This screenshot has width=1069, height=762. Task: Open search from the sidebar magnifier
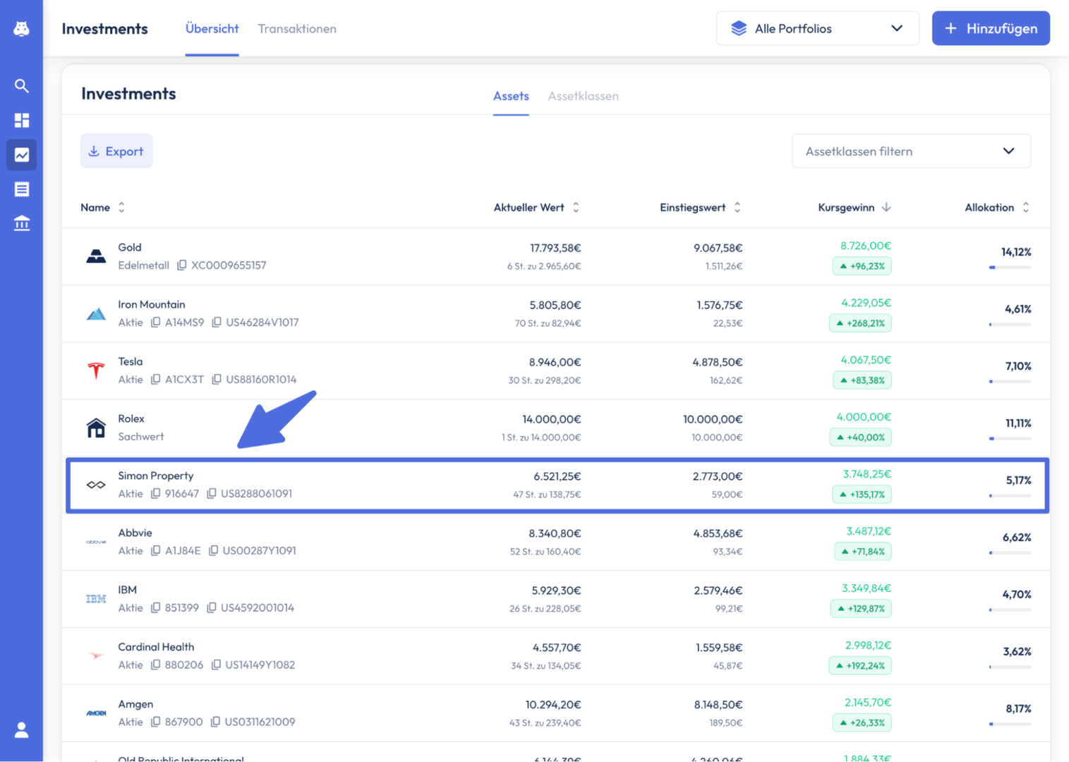[x=21, y=85]
